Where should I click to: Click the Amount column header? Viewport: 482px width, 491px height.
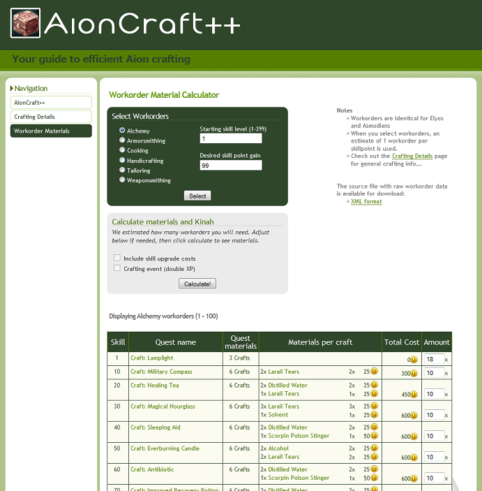[x=437, y=342]
